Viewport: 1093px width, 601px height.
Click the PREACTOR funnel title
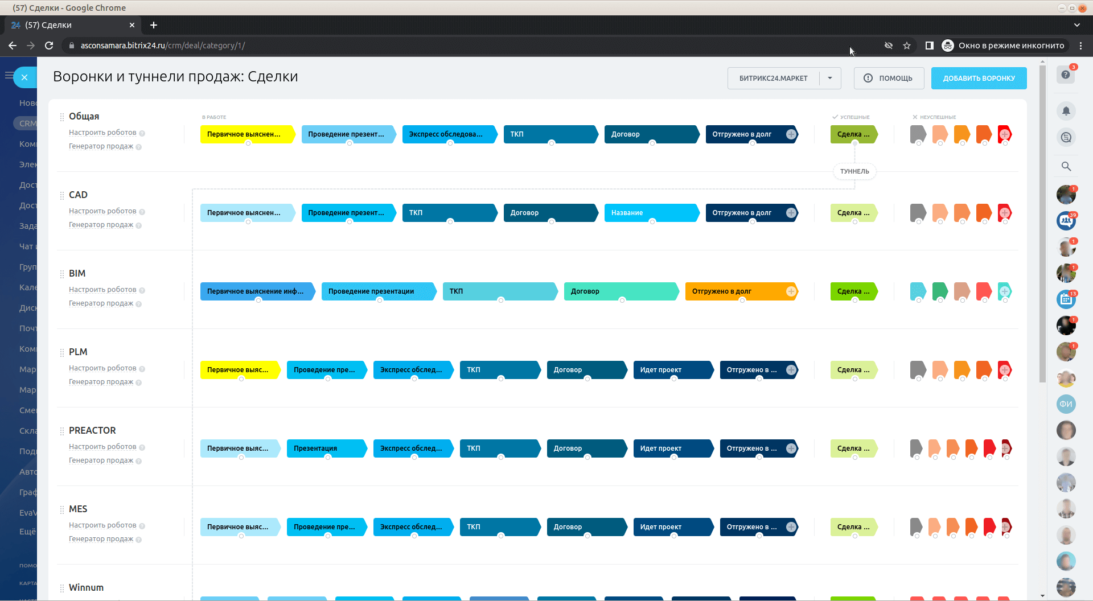tap(92, 430)
